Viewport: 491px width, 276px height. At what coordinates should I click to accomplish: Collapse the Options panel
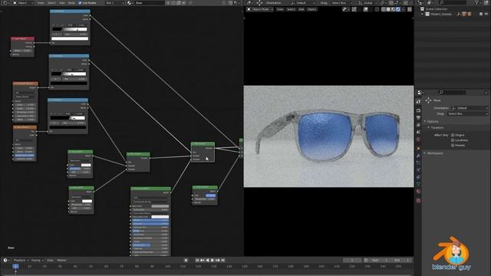(x=432, y=121)
